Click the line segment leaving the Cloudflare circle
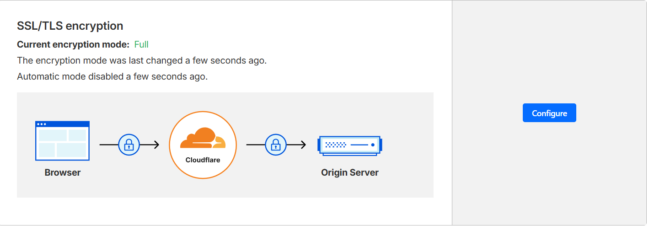The width and height of the screenshot is (649, 231). pyautogui.click(x=255, y=145)
